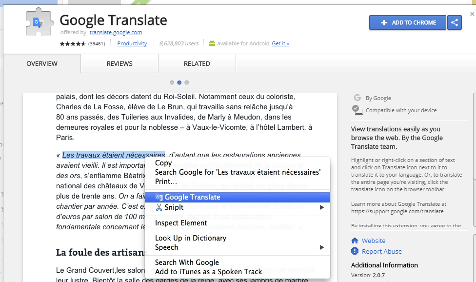
Task: Switch to the REVIEWS tab
Action: [x=119, y=64]
